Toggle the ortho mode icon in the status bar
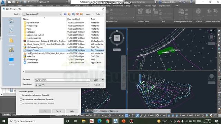 click(106, 115)
